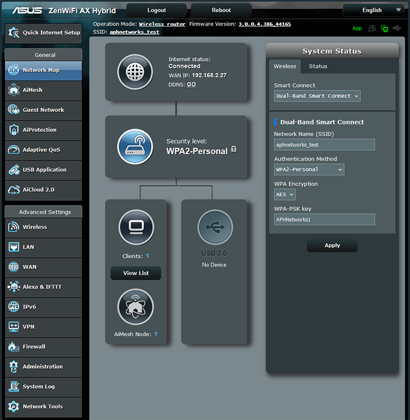Click the Apply button
The image size is (410, 420).
coord(332,245)
